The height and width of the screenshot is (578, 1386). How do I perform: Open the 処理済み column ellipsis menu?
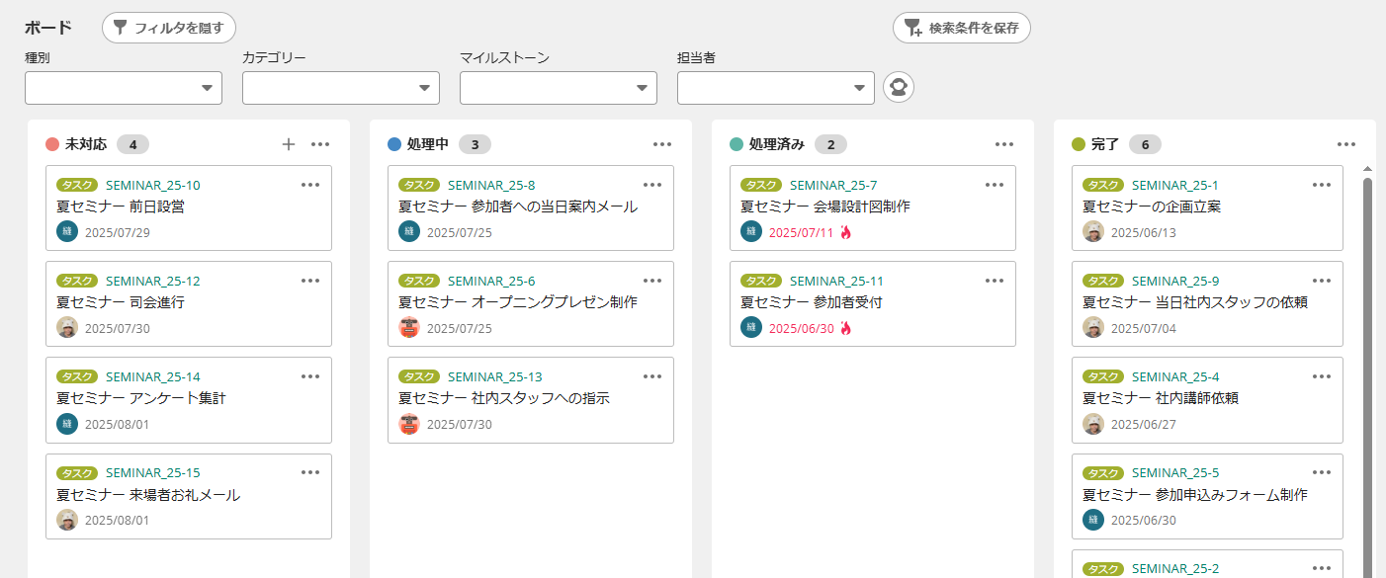pos(1004,144)
